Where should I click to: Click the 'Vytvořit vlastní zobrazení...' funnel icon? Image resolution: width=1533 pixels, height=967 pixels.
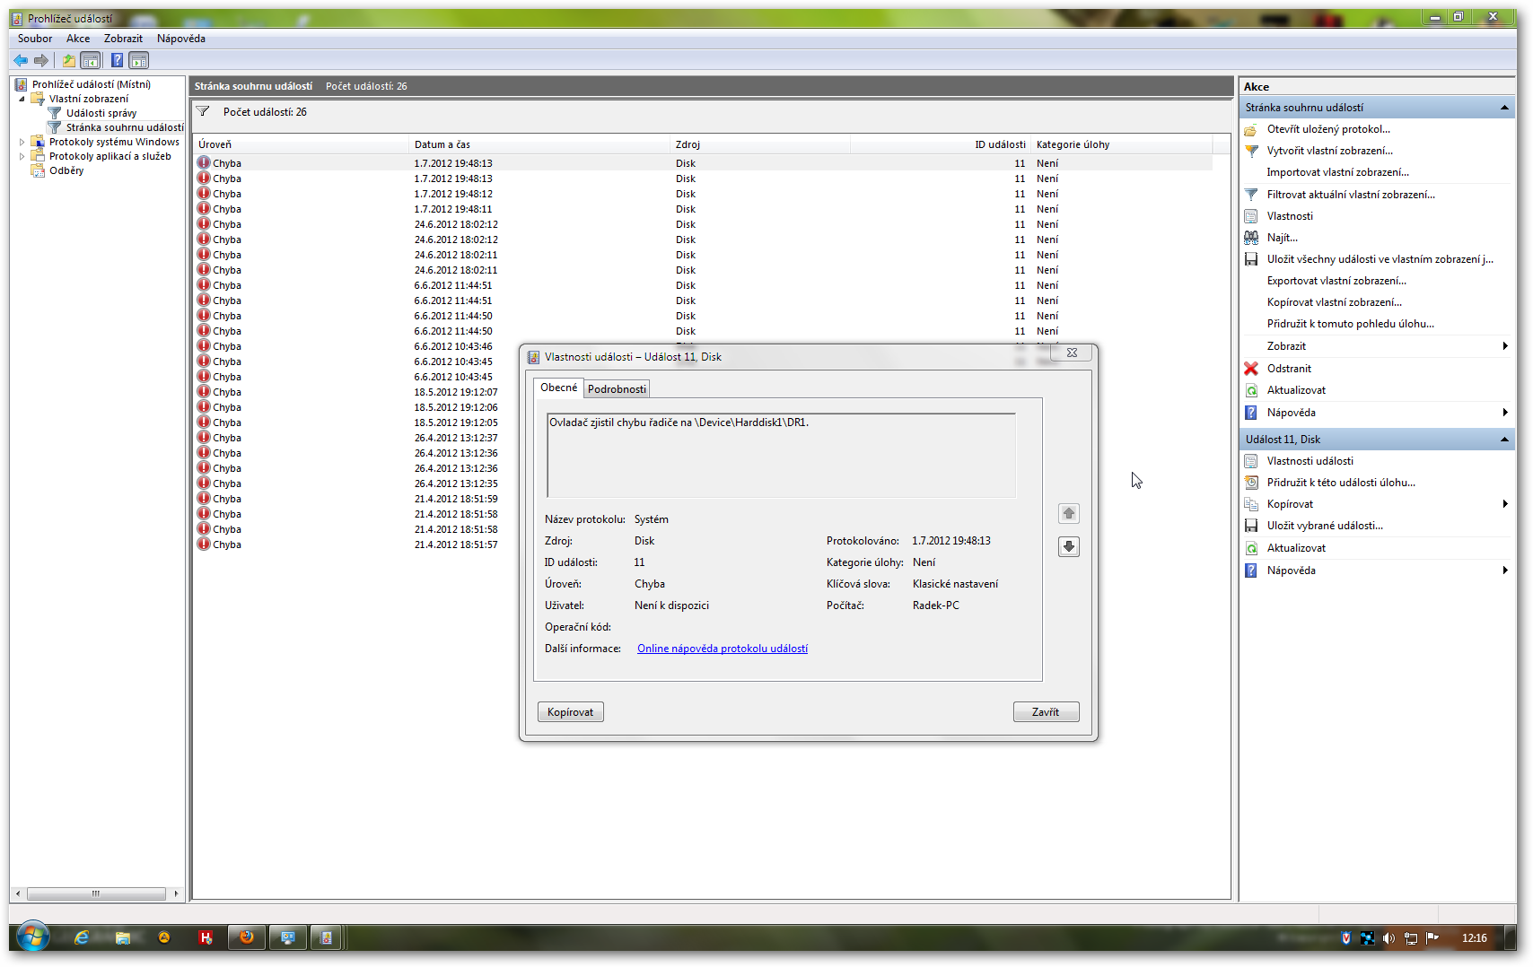pyautogui.click(x=1251, y=151)
